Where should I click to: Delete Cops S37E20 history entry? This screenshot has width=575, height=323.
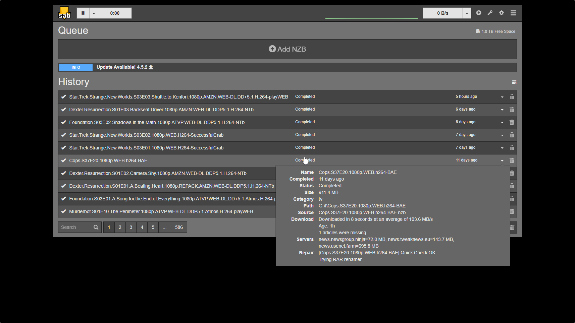point(512,160)
